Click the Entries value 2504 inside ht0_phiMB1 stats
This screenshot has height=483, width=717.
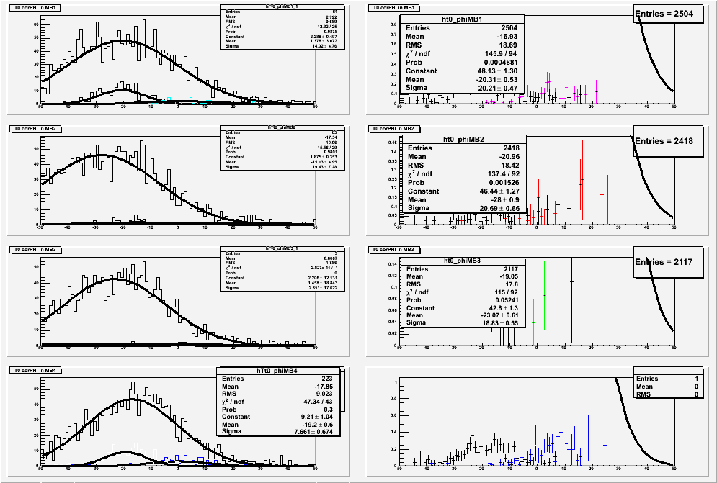click(x=509, y=28)
